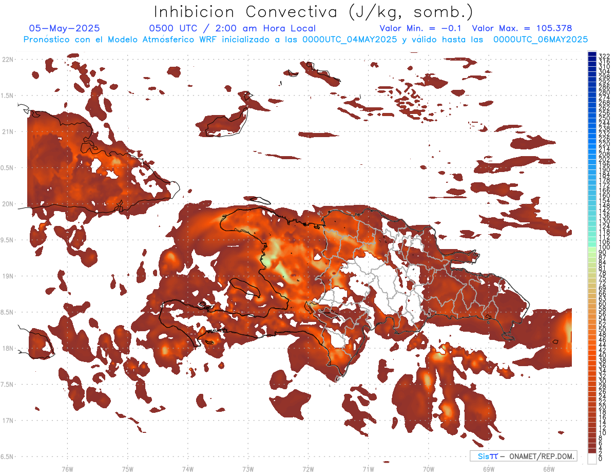Click the 72W longitude label
The width and height of the screenshot is (616, 476).
pos(308,469)
